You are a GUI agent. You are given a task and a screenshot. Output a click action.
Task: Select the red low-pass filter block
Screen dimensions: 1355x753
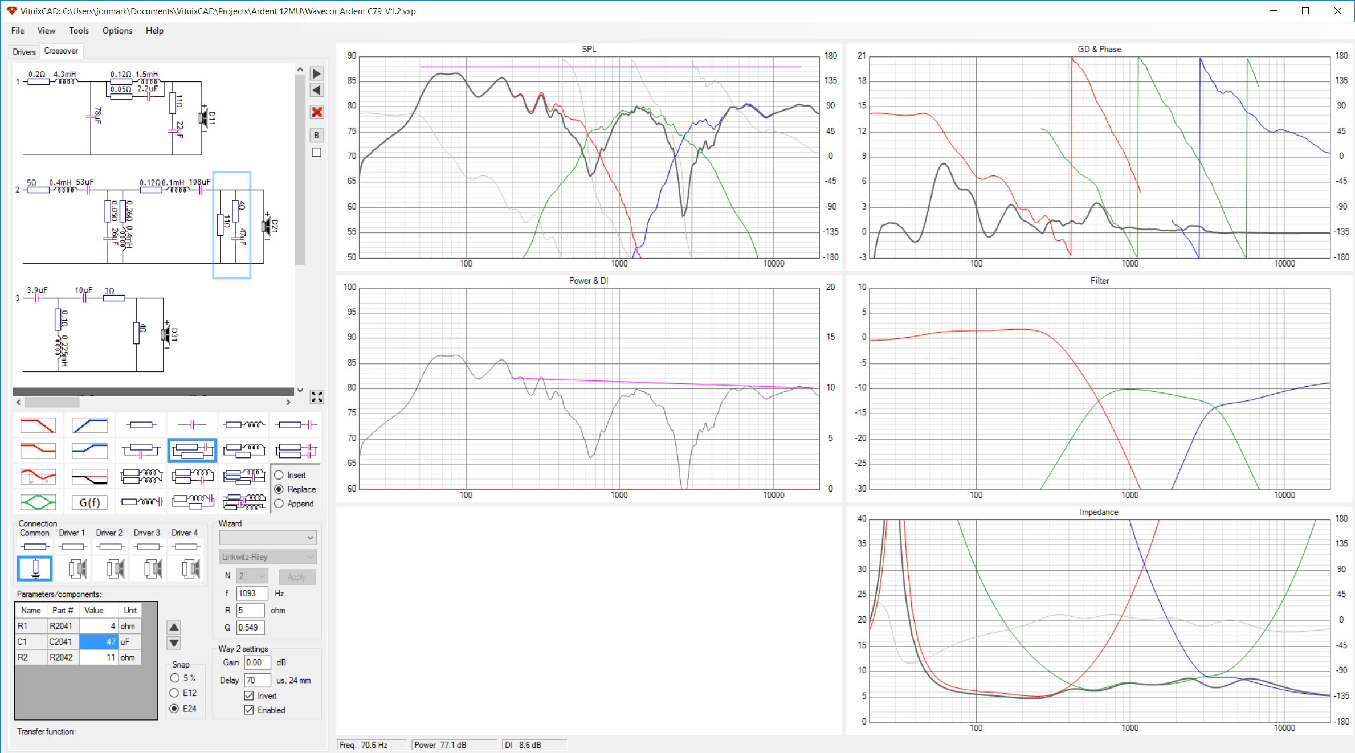tap(38, 425)
